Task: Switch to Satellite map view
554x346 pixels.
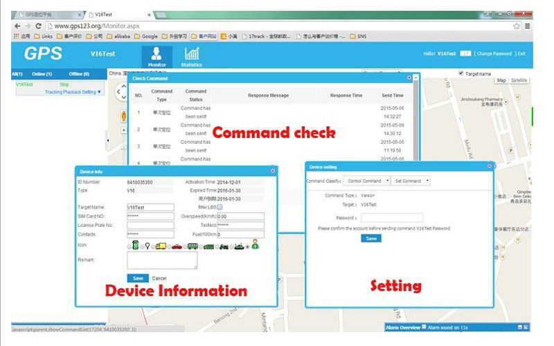Action: [519, 80]
